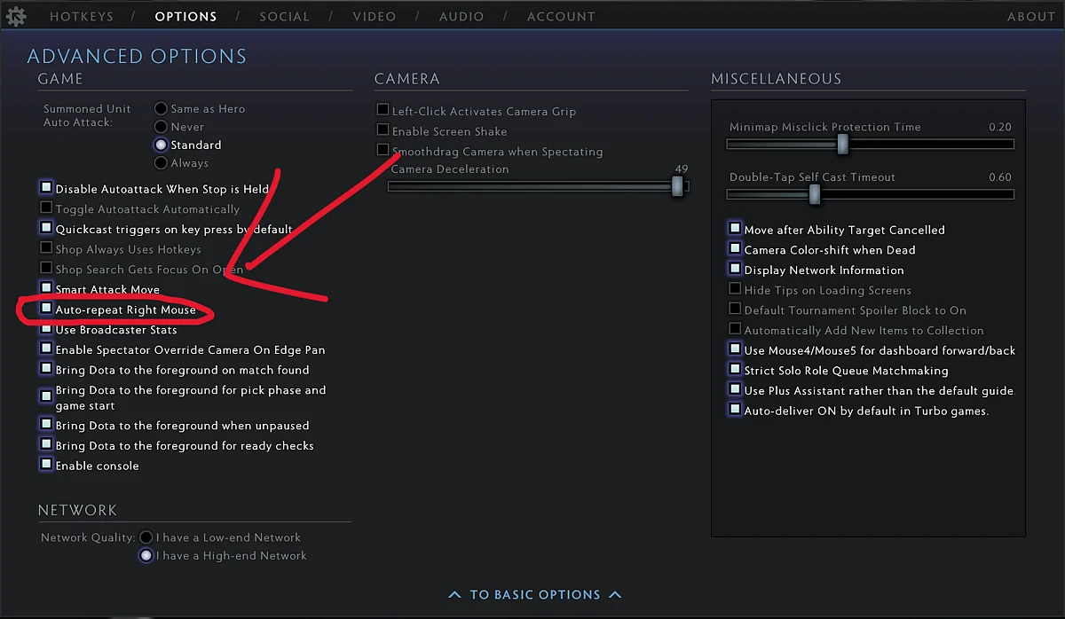This screenshot has width=1065, height=619.
Task: Return via To Basic Options button
Action: click(x=535, y=594)
